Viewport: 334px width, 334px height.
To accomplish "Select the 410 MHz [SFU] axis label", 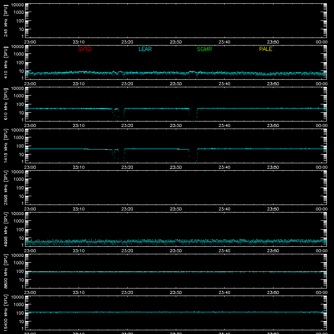I will pos(5,62).
